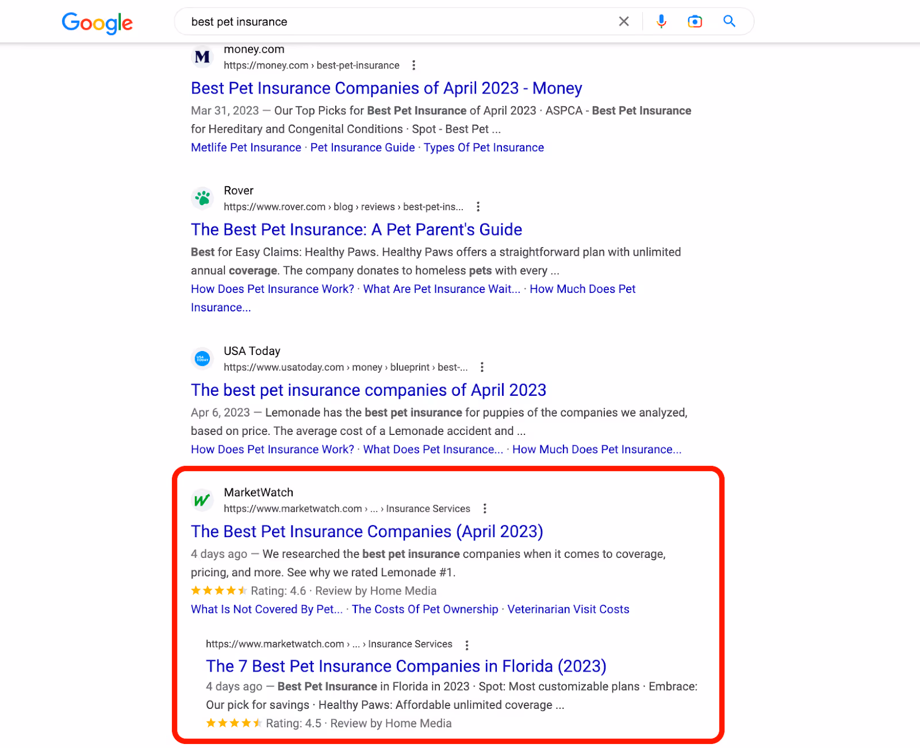Image resolution: width=920 pixels, height=748 pixels.
Task: Open USA Today's How Does Pet Insurance Work? sitelink
Action: coord(273,449)
